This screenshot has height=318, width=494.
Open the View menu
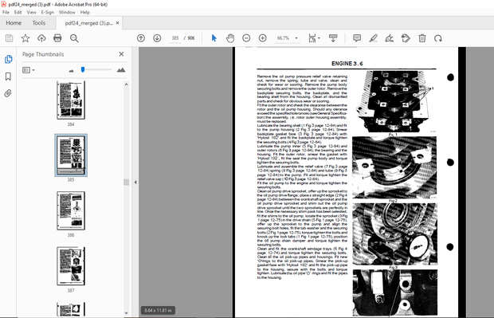click(31, 12)
